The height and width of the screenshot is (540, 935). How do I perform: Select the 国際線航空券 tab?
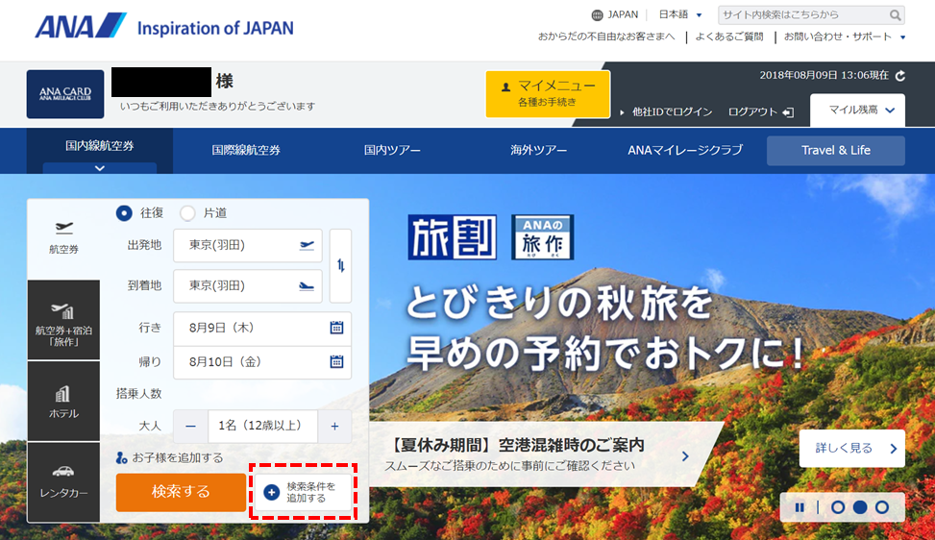[x=246, y=150]
